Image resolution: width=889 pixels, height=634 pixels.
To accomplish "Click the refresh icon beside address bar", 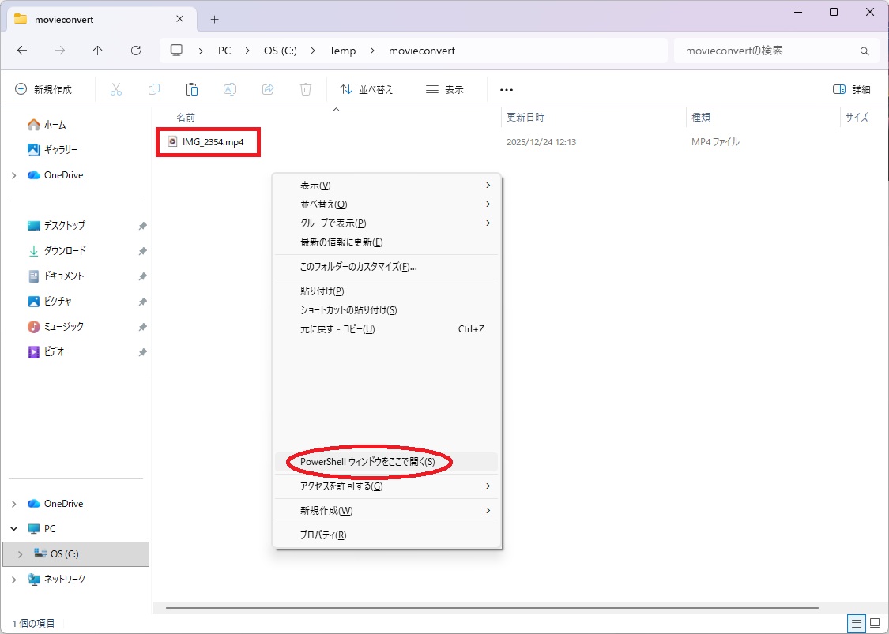I will (135, 51).
